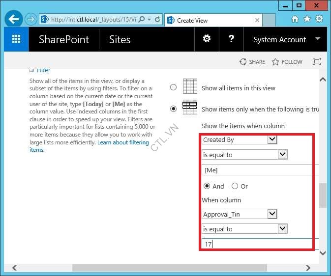The width and height of the screenshot is (331, 276).
Task: Click the Learn about filtering items link
Action: [123, 142]
